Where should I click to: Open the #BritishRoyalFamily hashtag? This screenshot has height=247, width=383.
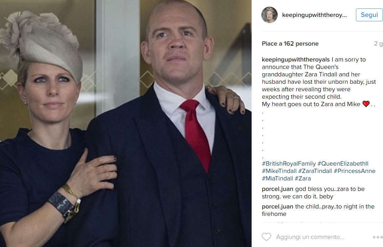289,164
